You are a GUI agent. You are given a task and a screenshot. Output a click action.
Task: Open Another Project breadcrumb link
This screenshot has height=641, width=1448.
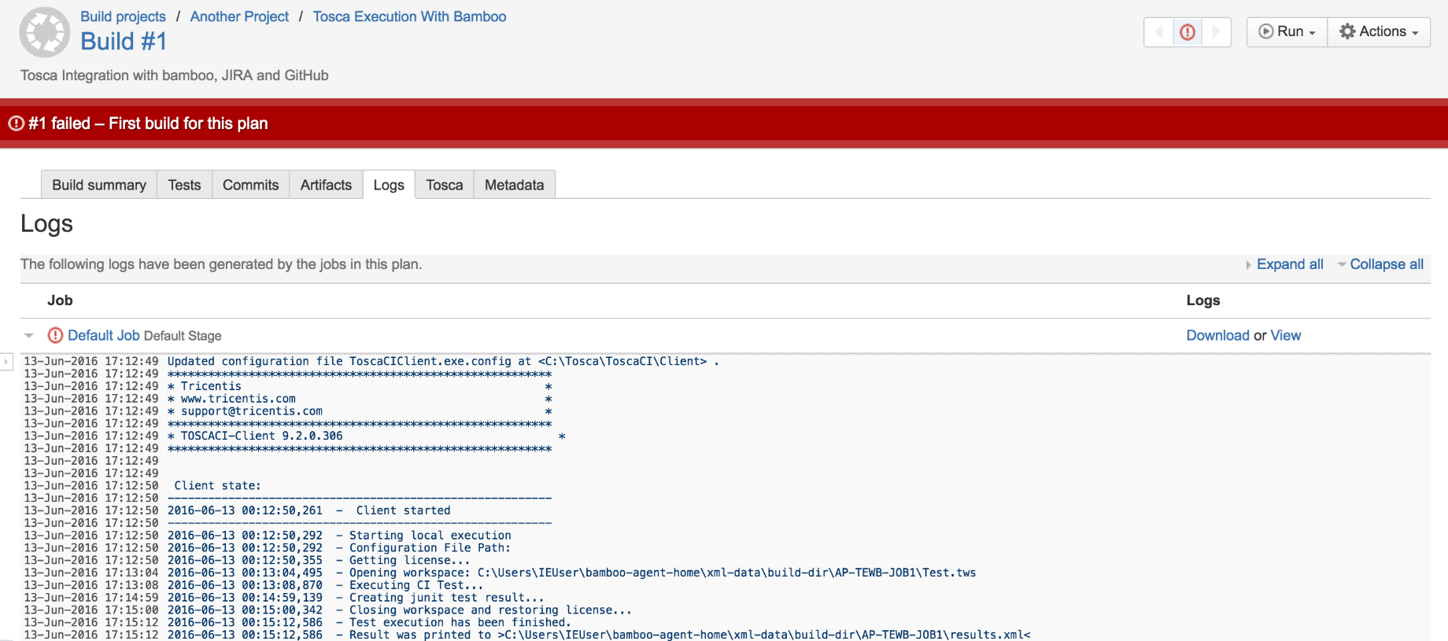click(239, 17)
